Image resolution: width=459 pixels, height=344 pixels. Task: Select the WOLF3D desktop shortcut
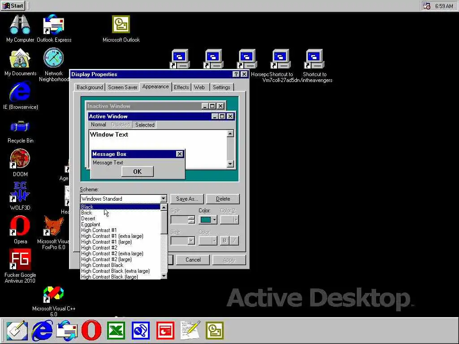tap(20, 196)
